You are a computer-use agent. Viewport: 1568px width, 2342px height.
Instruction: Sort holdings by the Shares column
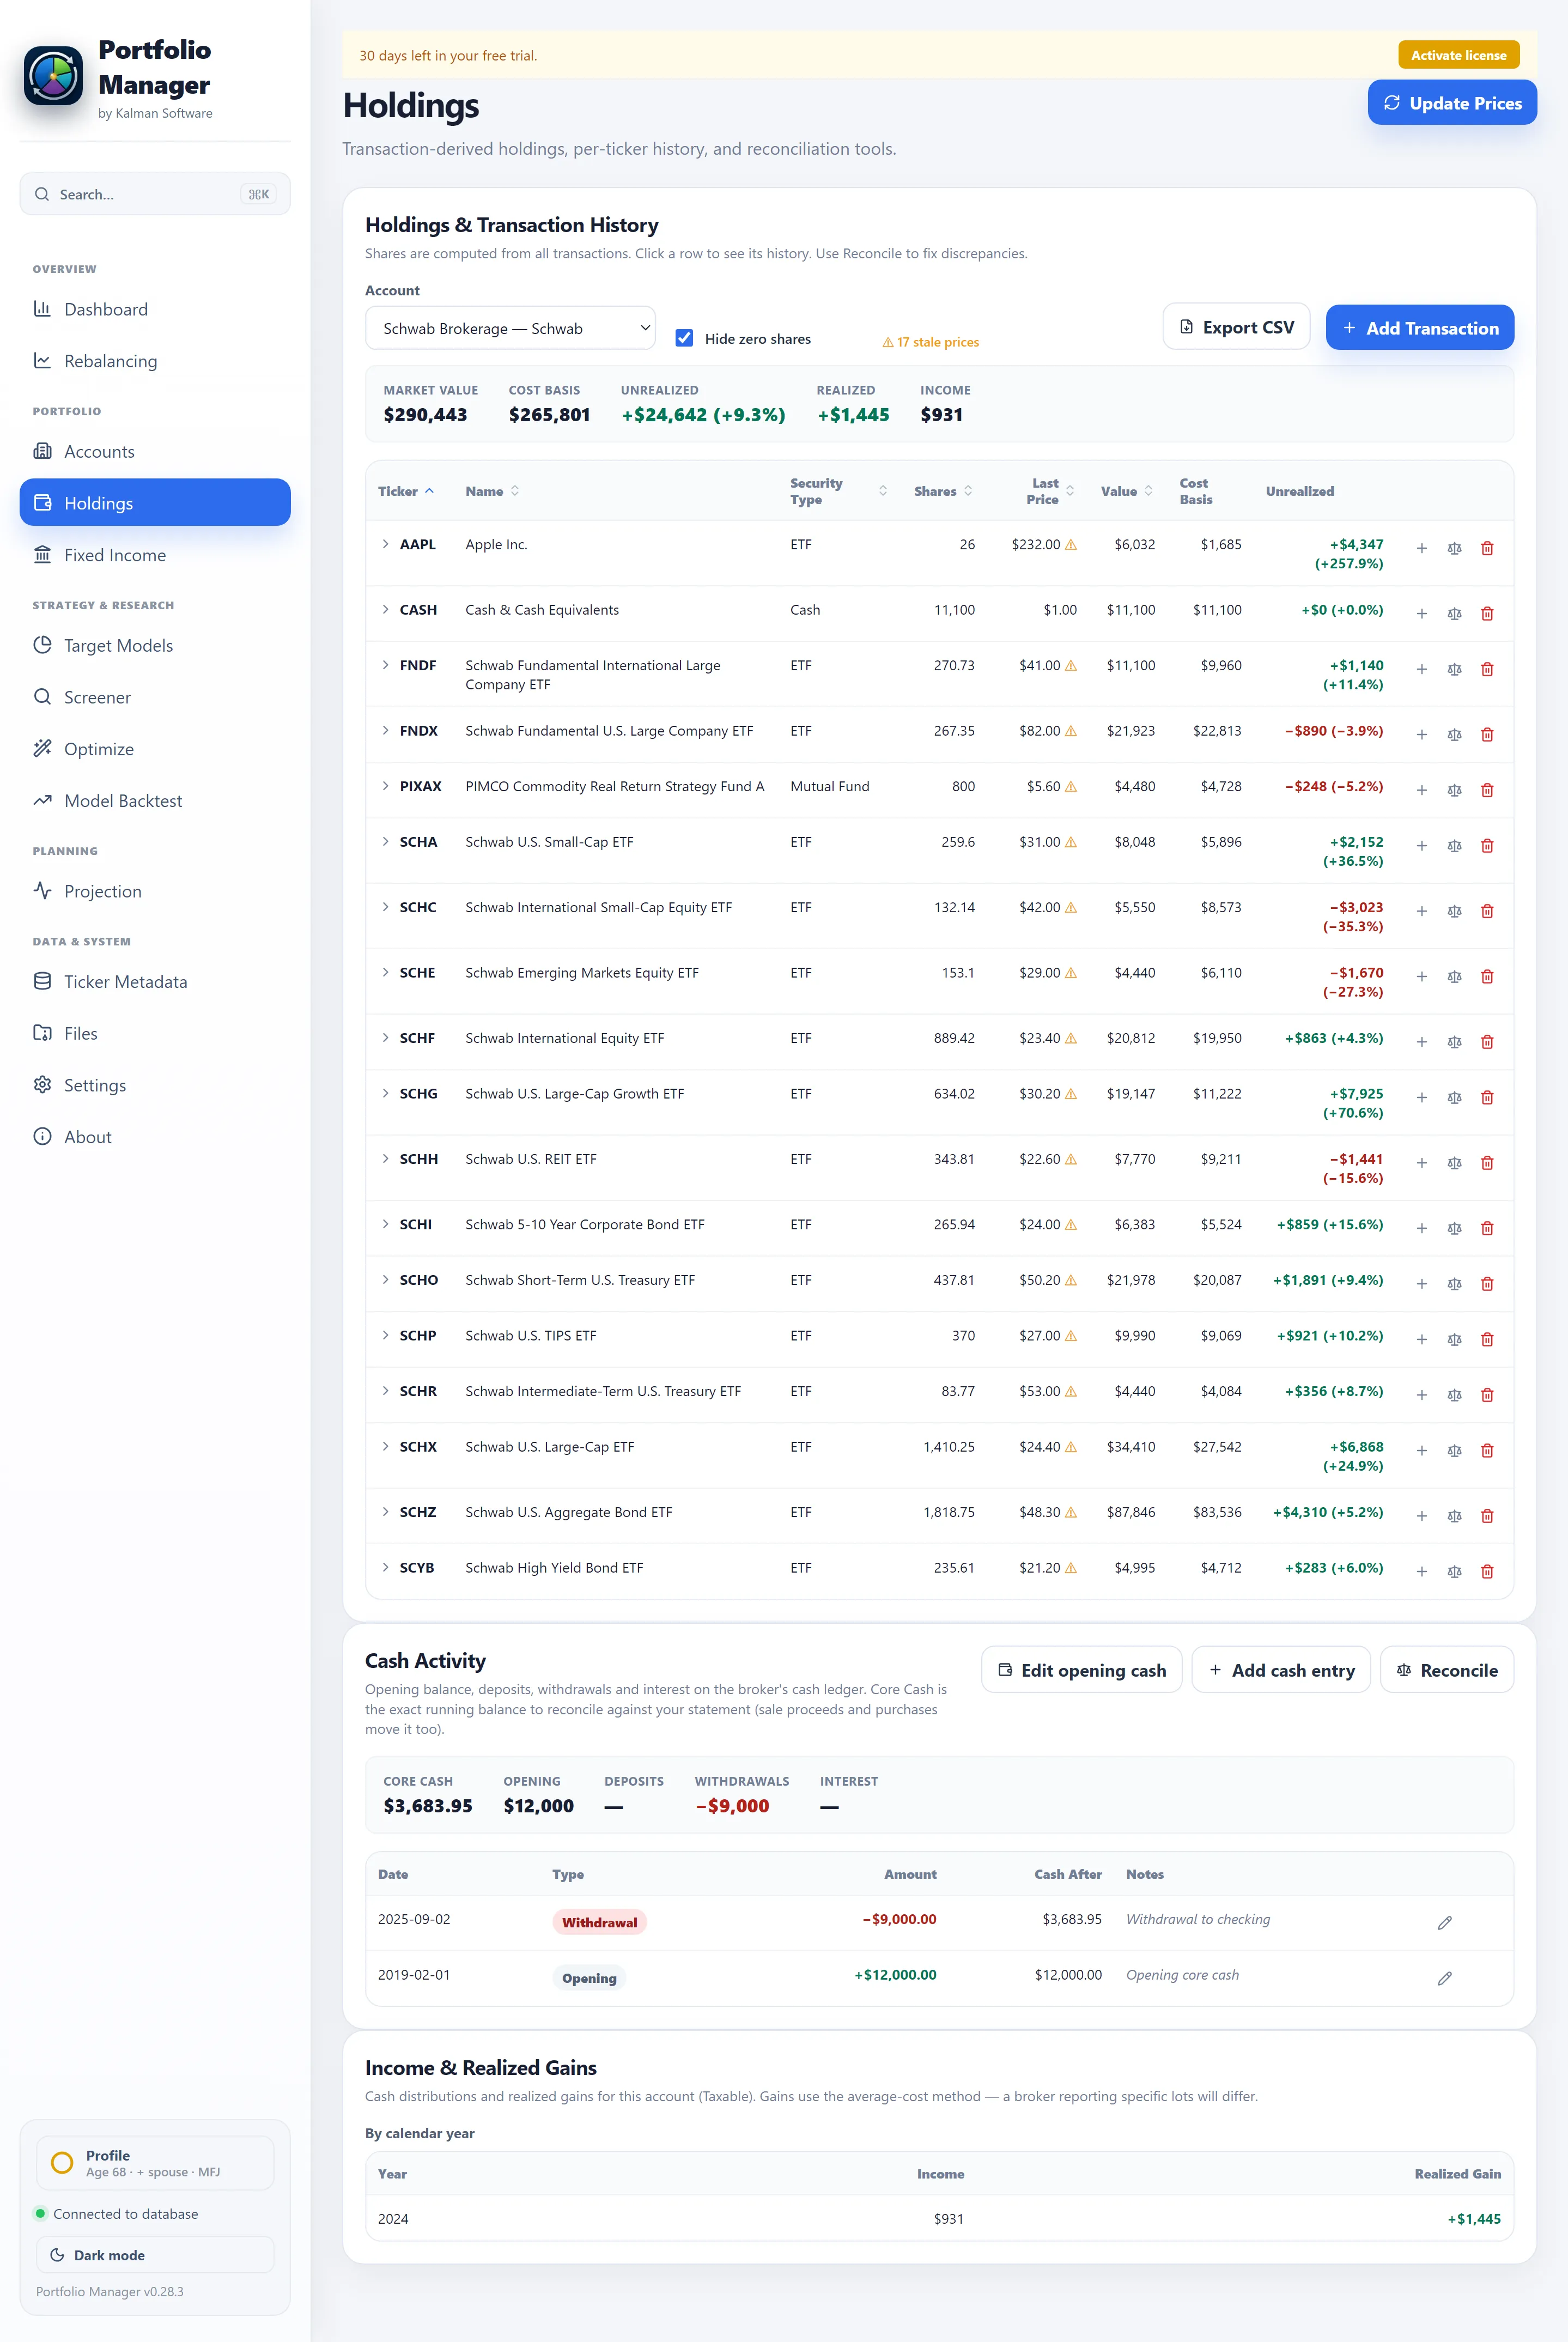click(x=943, y=491)
